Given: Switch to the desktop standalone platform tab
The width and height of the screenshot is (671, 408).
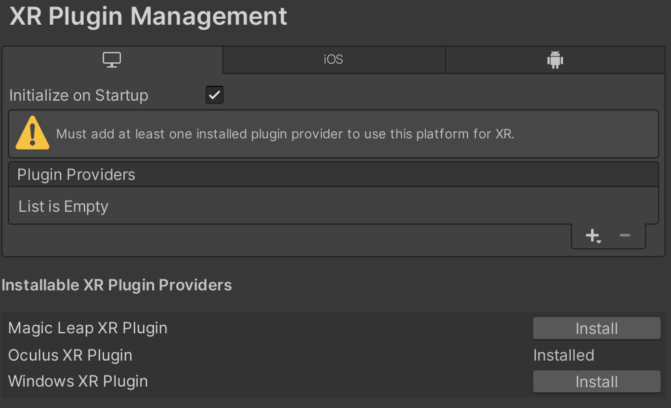Looking at the screenshot, I should 112,60.
